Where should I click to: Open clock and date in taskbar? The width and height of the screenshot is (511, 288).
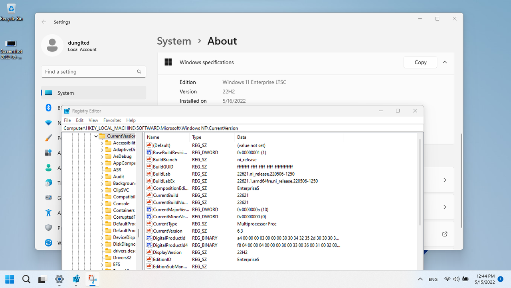click(x=485, y=279)
